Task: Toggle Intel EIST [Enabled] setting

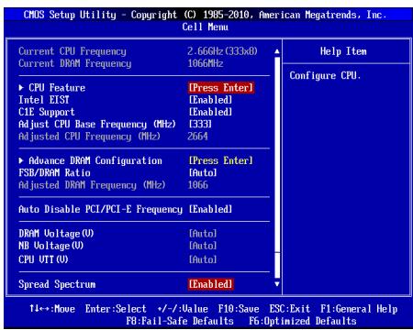Action: [x=210, y=100]
